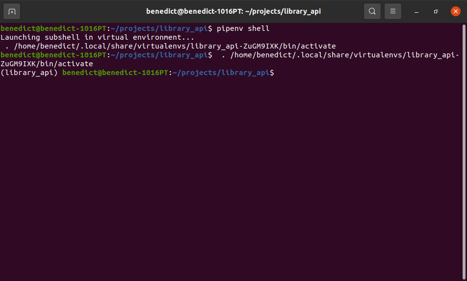The width and height of the screenshot is (467, 281).
Task: Open the hamburger menu
Action: pos(393,11)
